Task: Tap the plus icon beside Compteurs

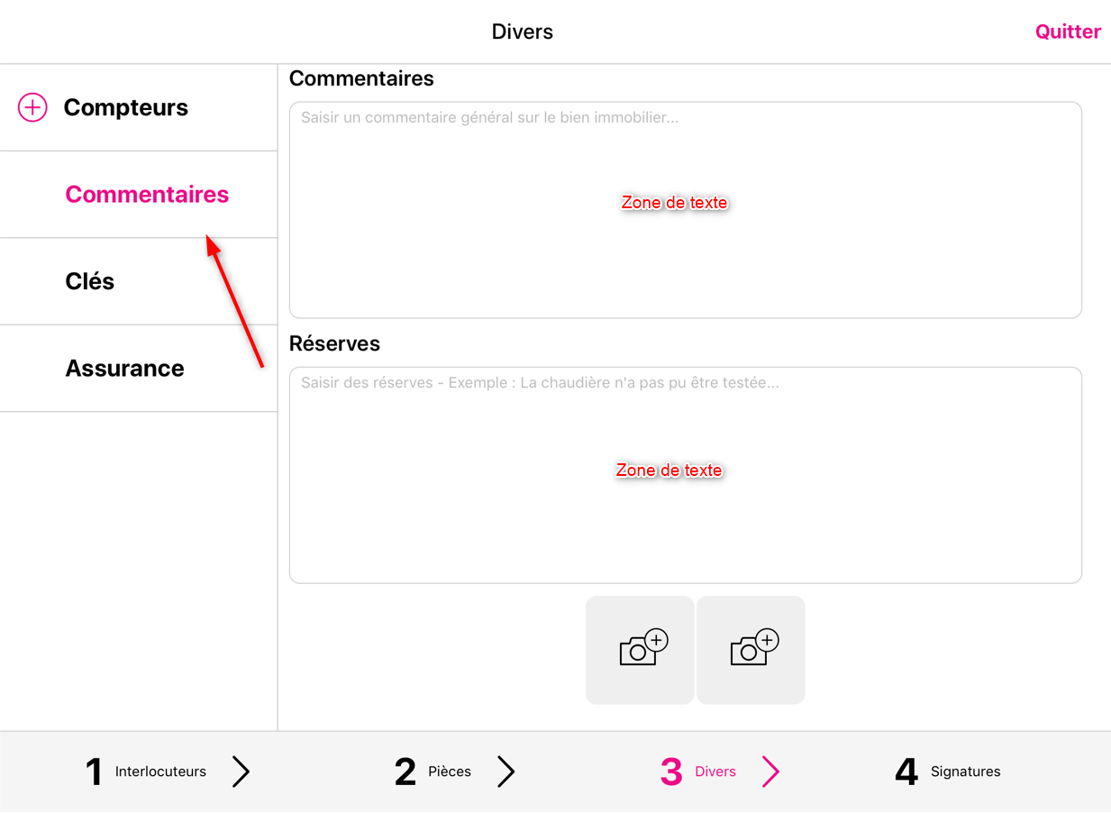Action: click(x=32, y=107)
